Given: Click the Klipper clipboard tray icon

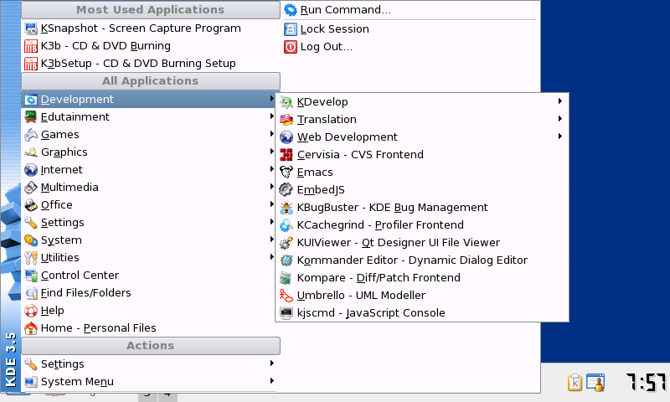Looking at the screenshot, I should pyautogui.click(x=575, y=383).
